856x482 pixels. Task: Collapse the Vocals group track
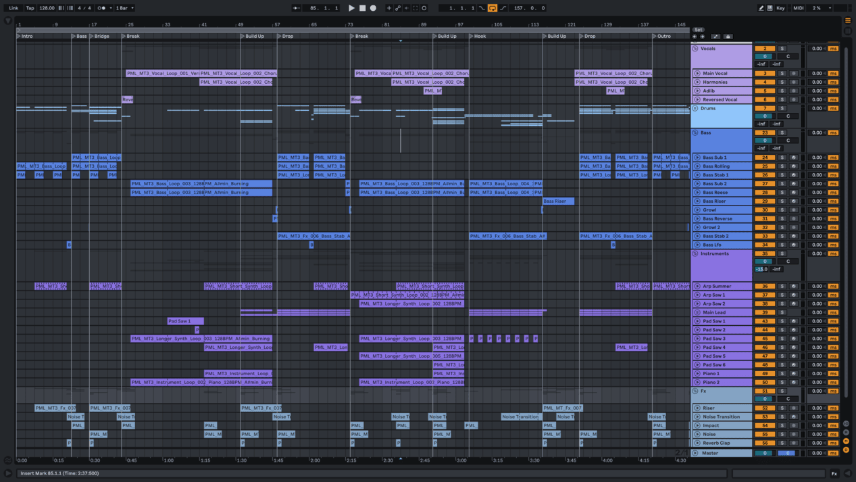[695, 49]
